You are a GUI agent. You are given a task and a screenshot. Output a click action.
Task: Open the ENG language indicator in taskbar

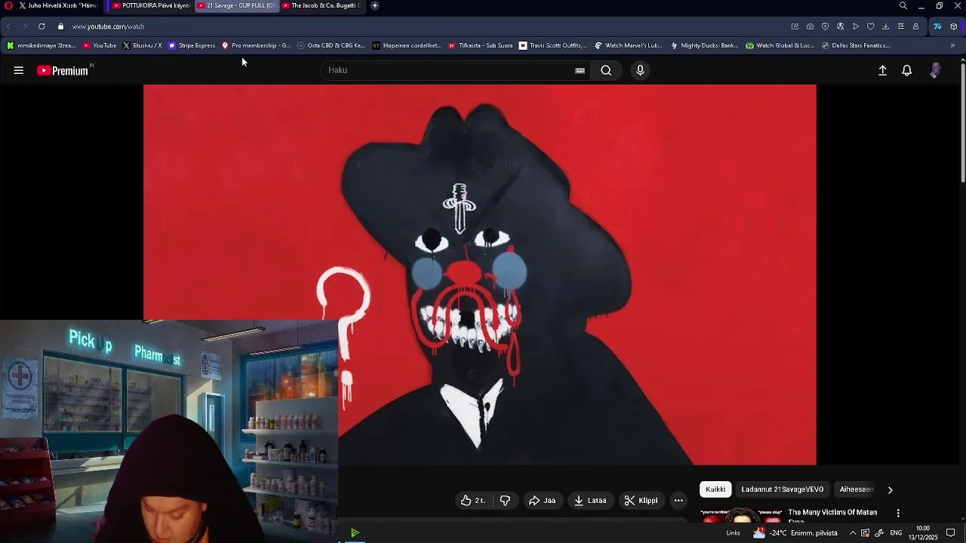[896, 533]
